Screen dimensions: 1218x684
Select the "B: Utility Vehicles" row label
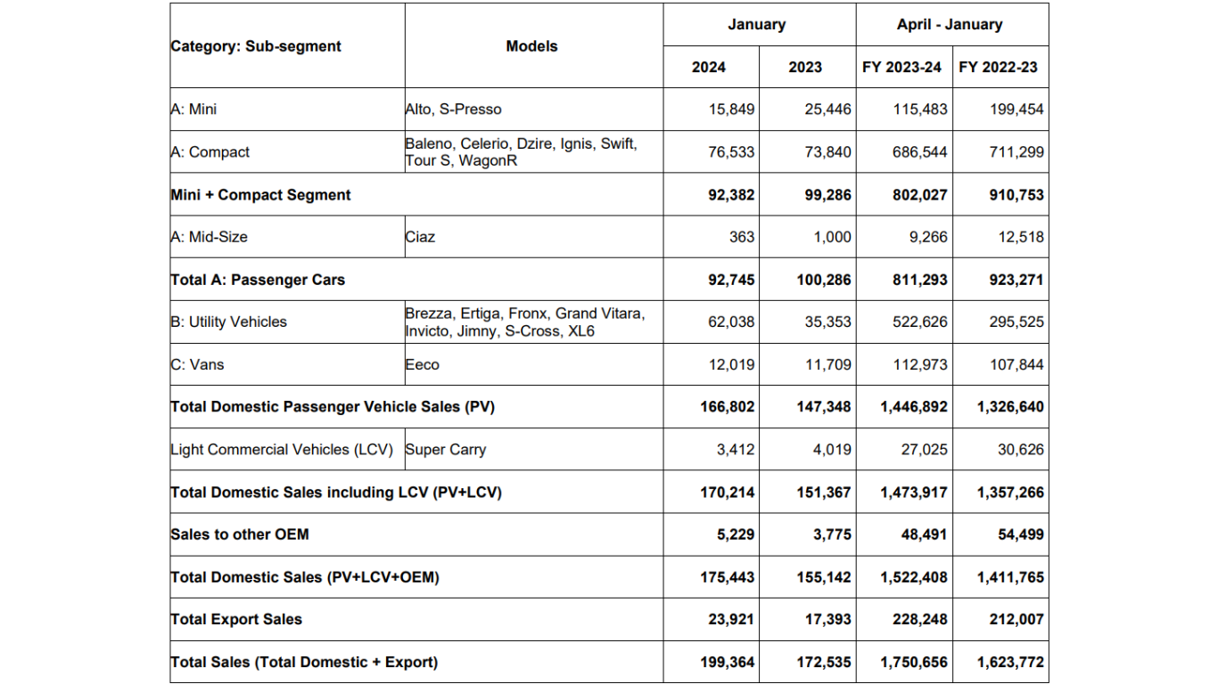pyautogui.click(x=229, y=322)
